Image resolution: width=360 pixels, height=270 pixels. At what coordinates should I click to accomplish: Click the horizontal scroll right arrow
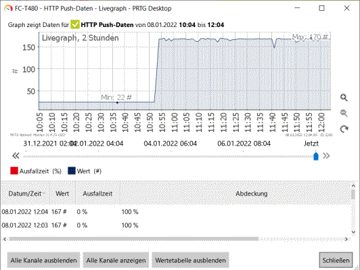[346, 239]
